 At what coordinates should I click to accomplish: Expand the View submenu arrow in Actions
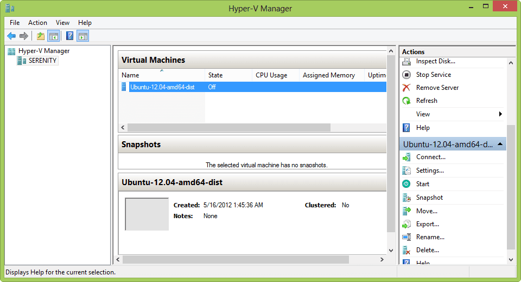500,114
